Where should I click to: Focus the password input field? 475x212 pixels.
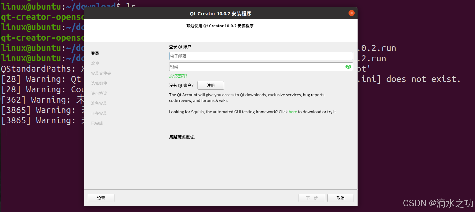261,67
